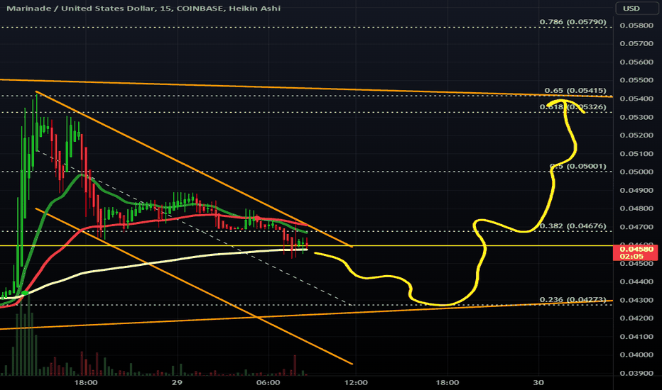Image resolution: width=662 pixels, height=390 pixels.
Task: Click the 0.04200 price axis label
Action: [x=636, y=318]
